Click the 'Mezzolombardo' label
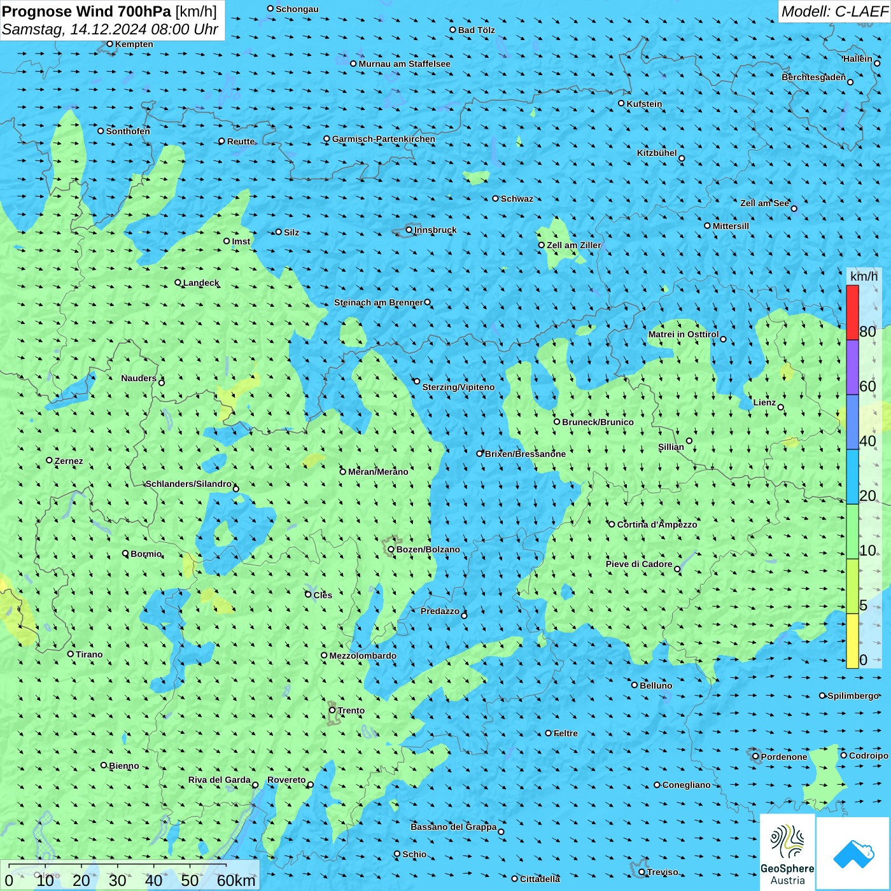Image resolution: width=891 pixels, height=891 pixels. coord(363,656)
